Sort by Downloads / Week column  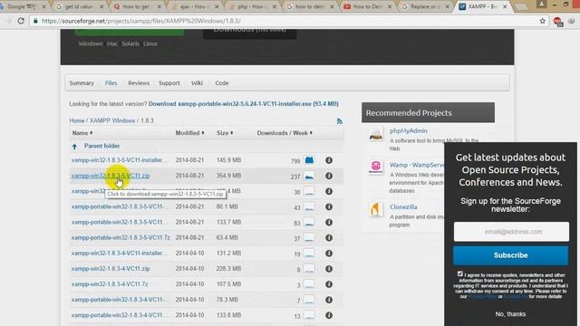click(285, 133)
